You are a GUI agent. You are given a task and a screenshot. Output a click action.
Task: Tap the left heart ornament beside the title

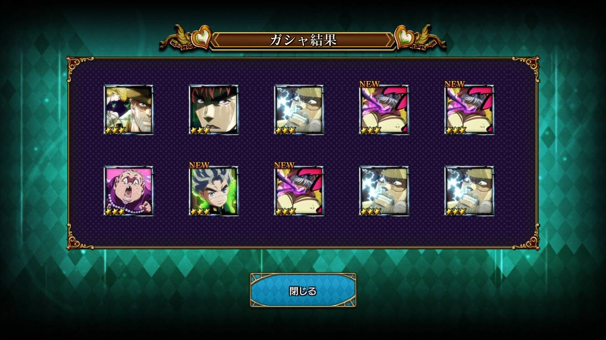pos(201,38)
